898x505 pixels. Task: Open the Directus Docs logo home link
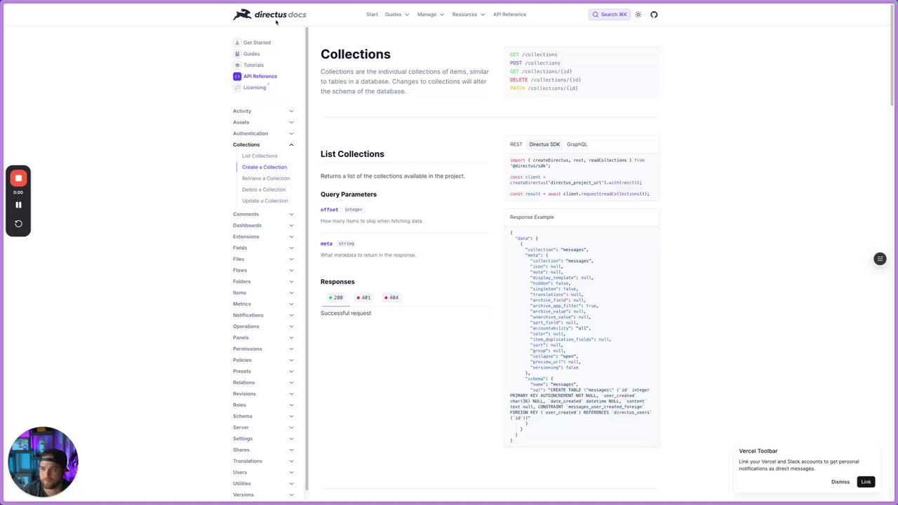pos(269,14)
